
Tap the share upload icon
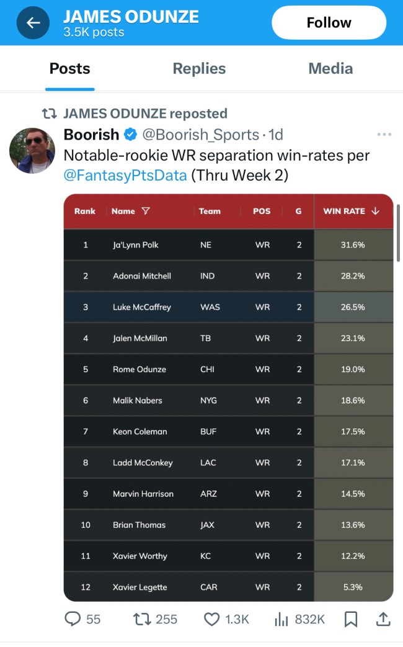383,618
